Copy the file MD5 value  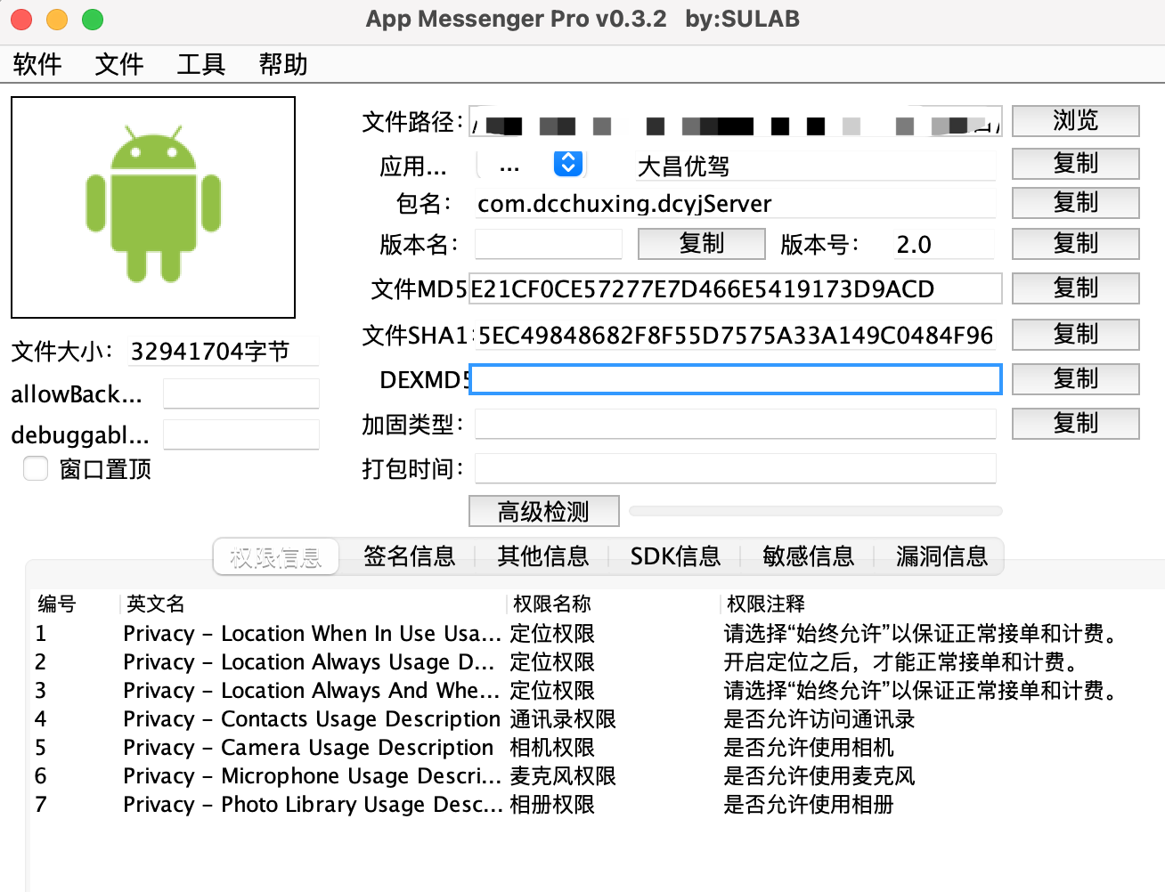coord(1075,288)
